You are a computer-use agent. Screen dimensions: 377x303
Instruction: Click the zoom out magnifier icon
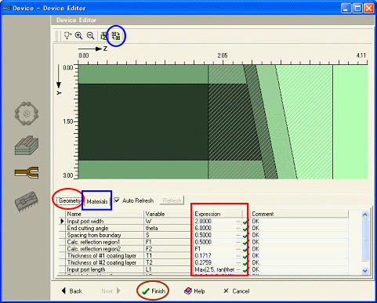(90, 36)
